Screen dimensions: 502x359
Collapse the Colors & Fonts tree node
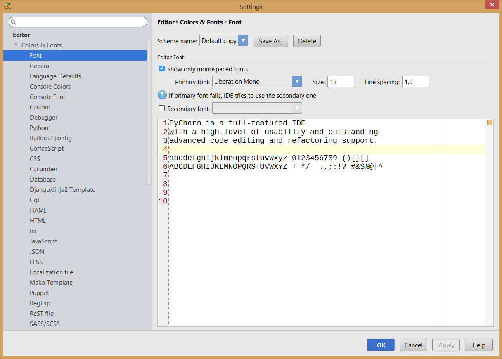point(16,45)
